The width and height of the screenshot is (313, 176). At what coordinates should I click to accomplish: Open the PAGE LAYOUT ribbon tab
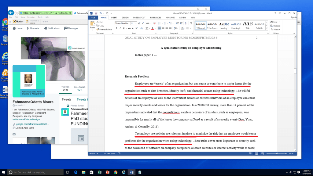[139, 18]
